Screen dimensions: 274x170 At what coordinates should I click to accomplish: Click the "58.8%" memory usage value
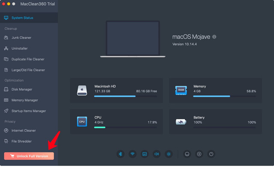click(x=251, y=91)
